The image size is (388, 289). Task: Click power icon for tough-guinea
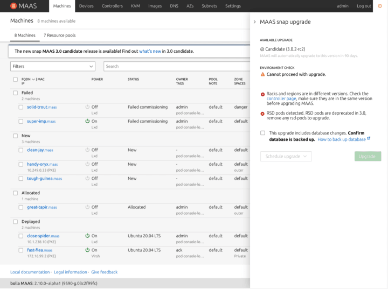(87, 178)
